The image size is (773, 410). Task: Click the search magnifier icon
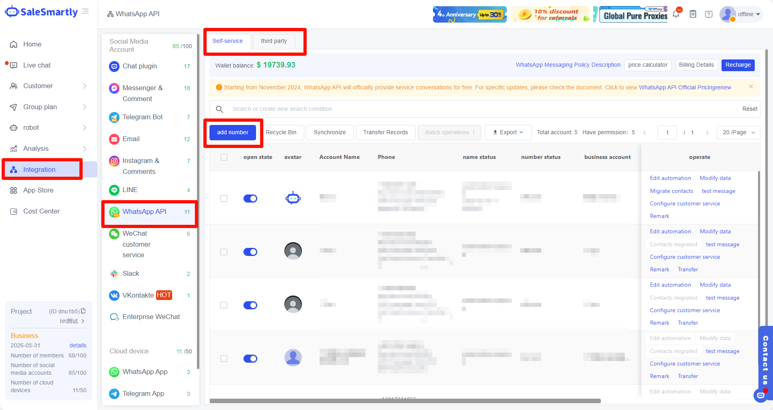[x=220, y=109]
